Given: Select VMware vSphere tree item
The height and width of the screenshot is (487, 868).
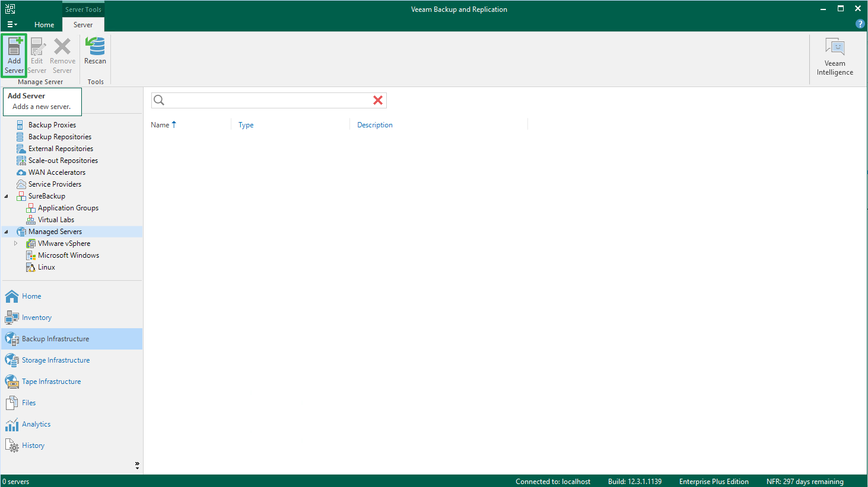Looking at the screenshot, I should 64,243.
